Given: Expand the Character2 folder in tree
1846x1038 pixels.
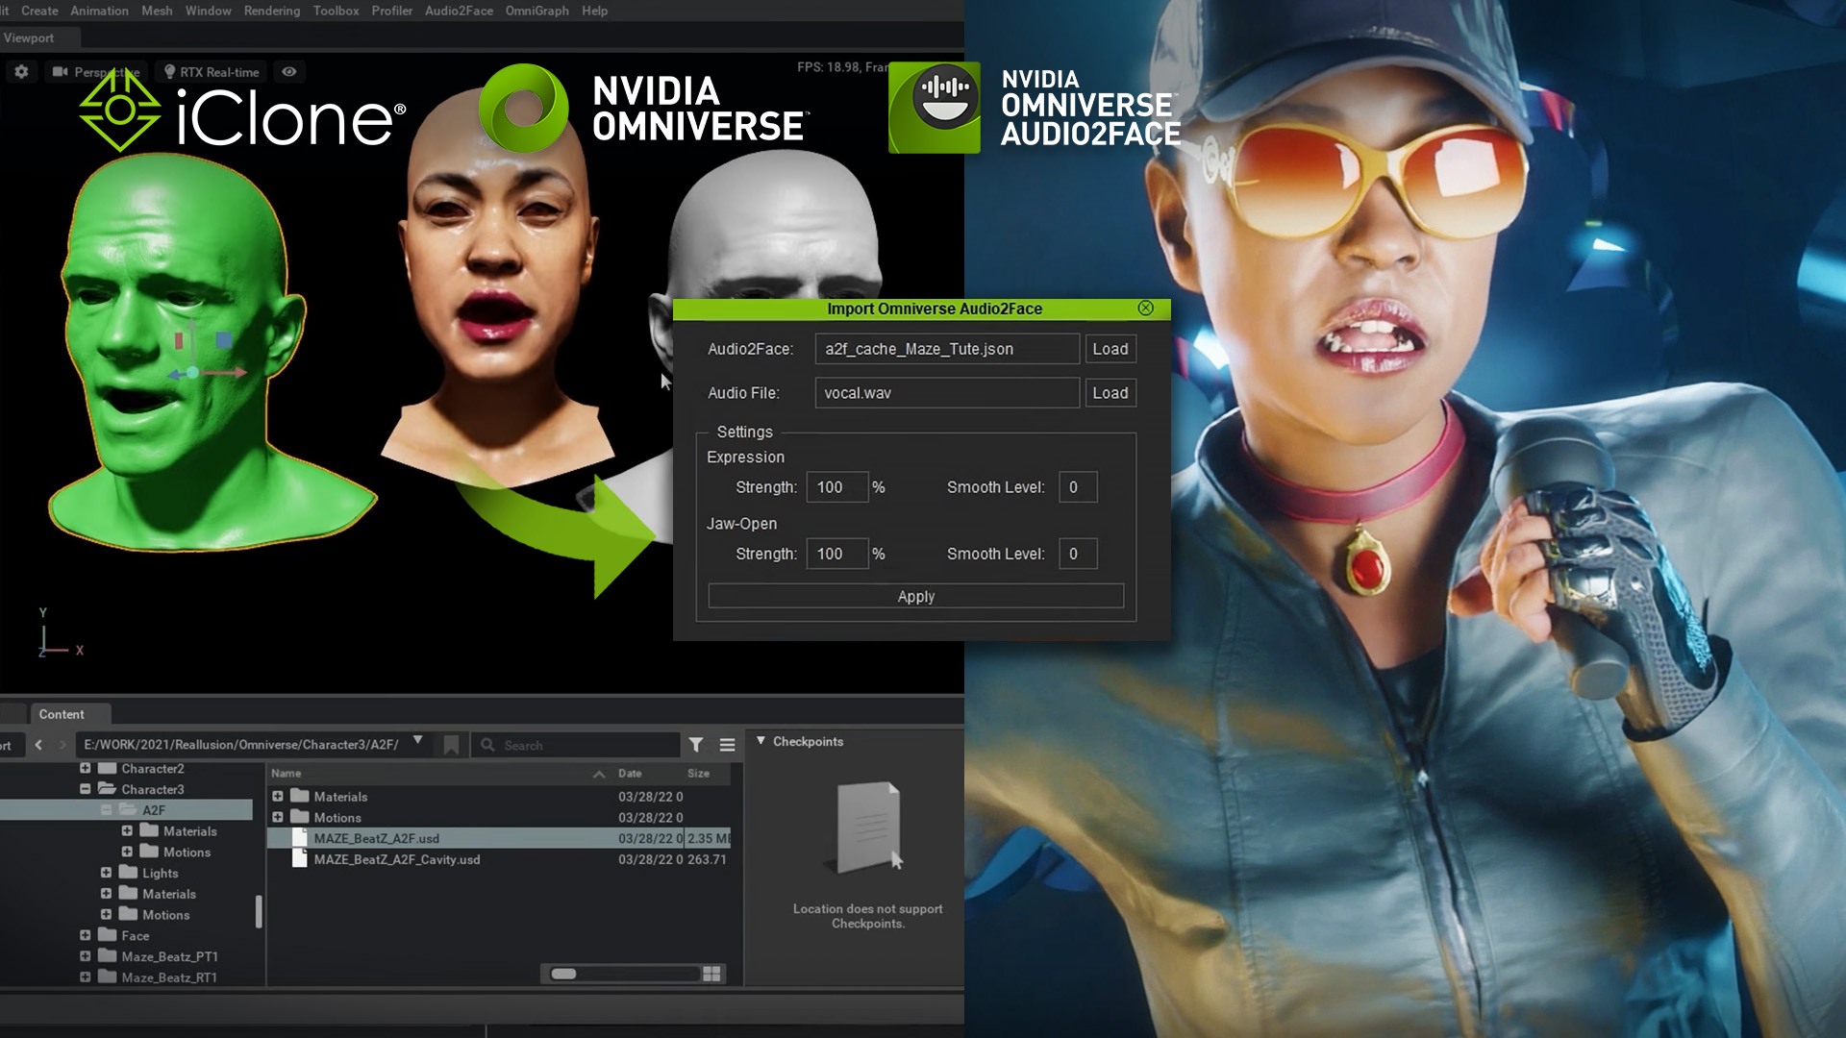Looking at the screenshot, I should pos(86,768).
